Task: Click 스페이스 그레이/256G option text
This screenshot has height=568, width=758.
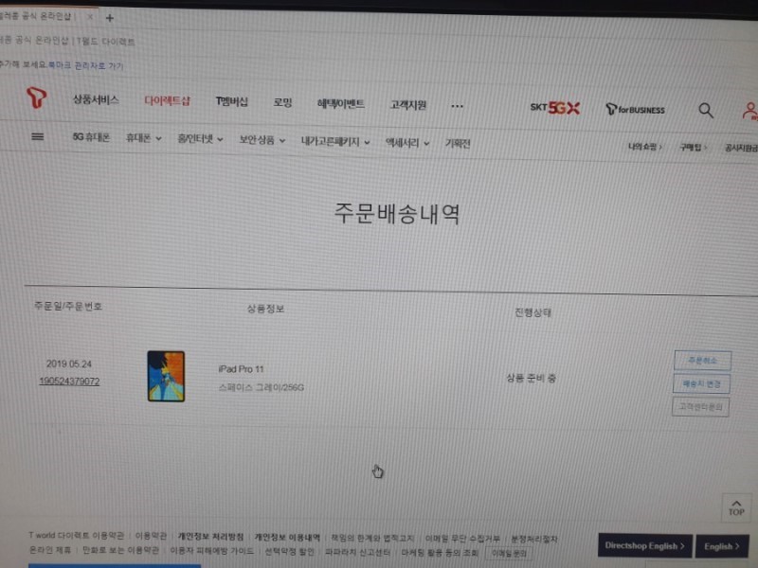Action: (x=262, y=387)
